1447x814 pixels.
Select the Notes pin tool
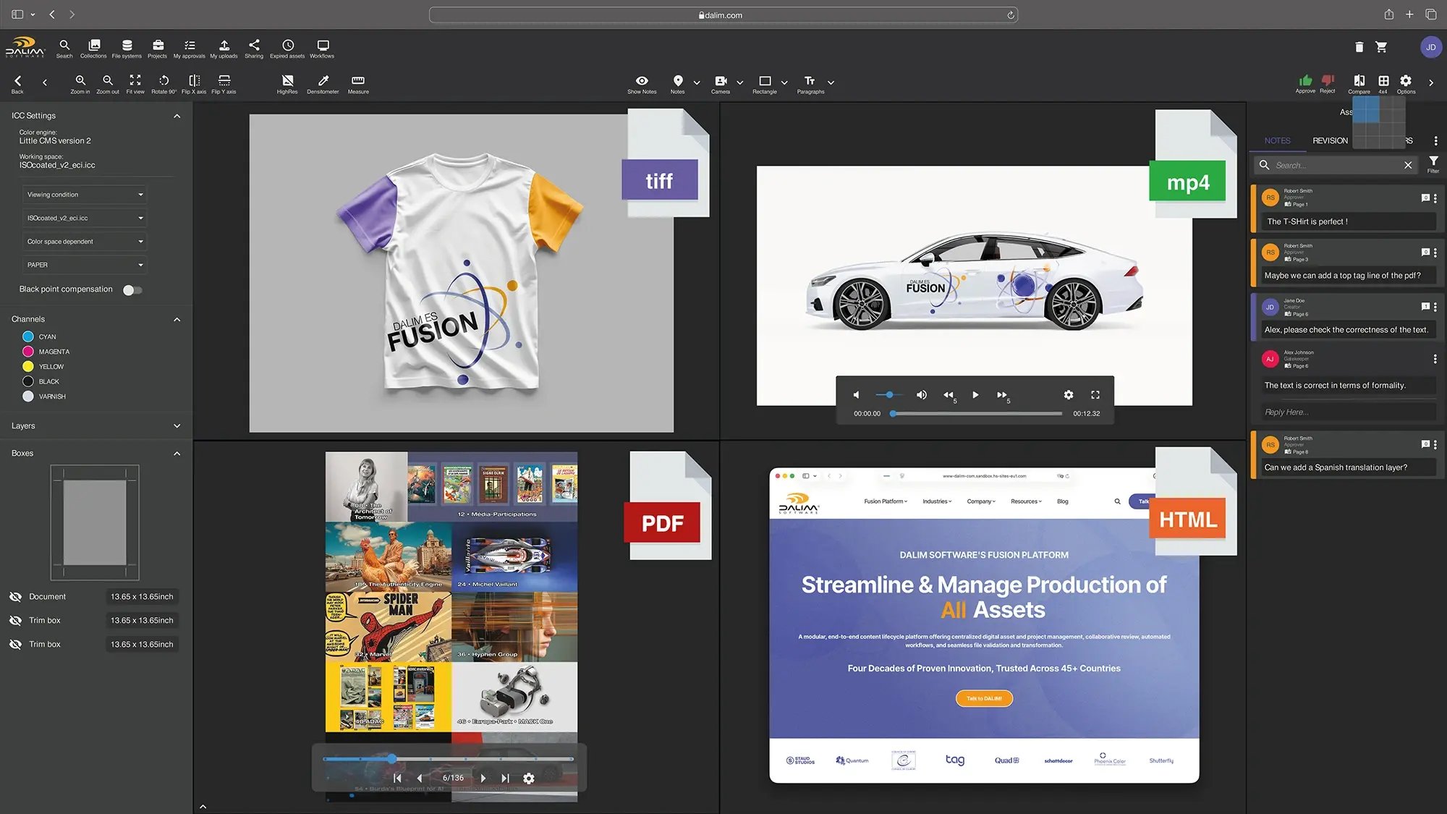678,84
